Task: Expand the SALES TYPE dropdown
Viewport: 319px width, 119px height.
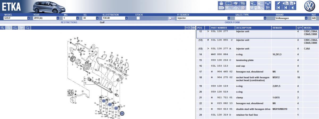Action: 265,18
